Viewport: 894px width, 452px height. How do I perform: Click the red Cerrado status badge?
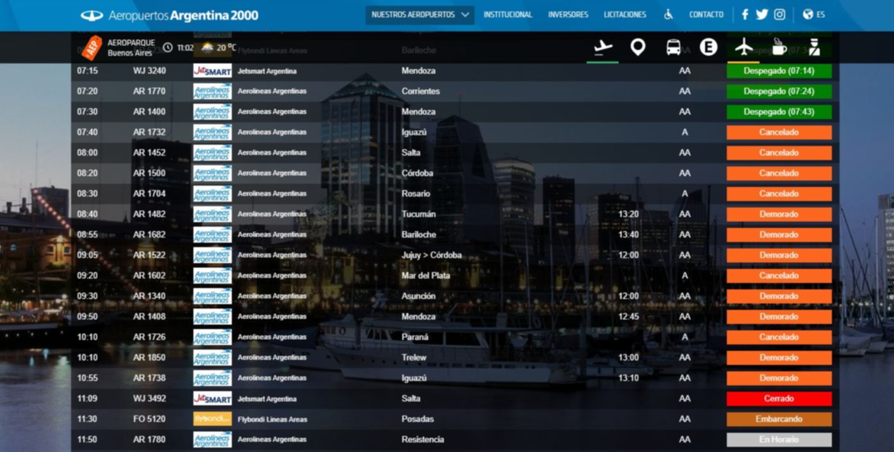coord(779,398)
